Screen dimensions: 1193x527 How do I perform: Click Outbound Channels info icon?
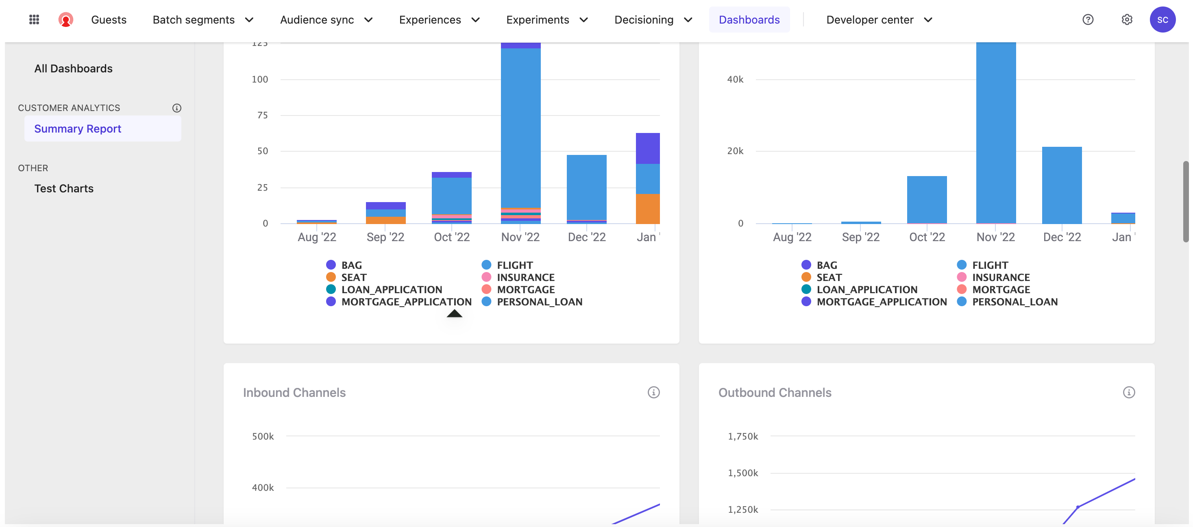pos(1128,392)
